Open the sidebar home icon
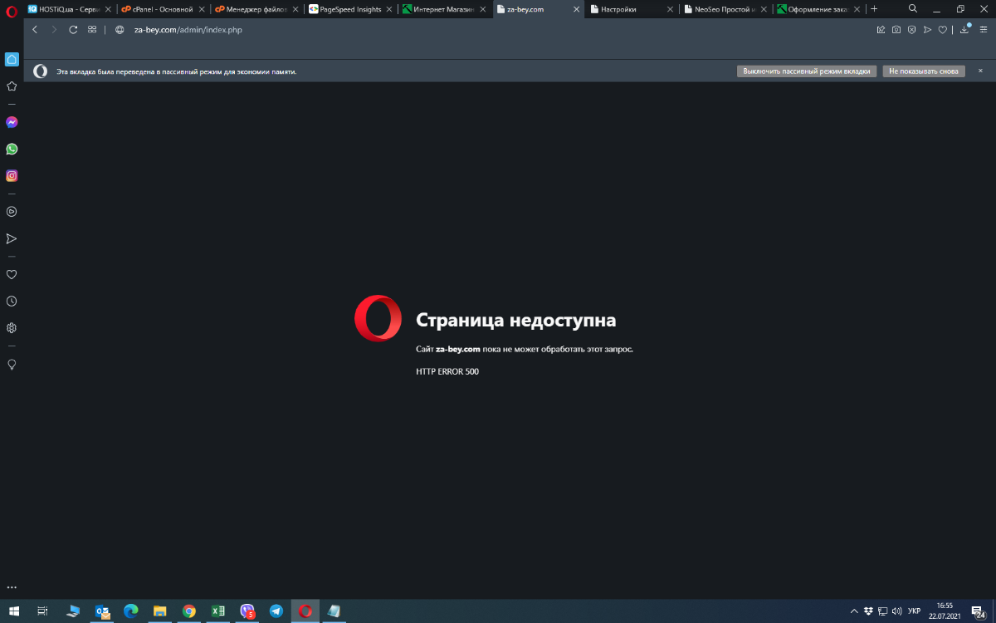Screen dimensions: 996x623 (12, 59)
